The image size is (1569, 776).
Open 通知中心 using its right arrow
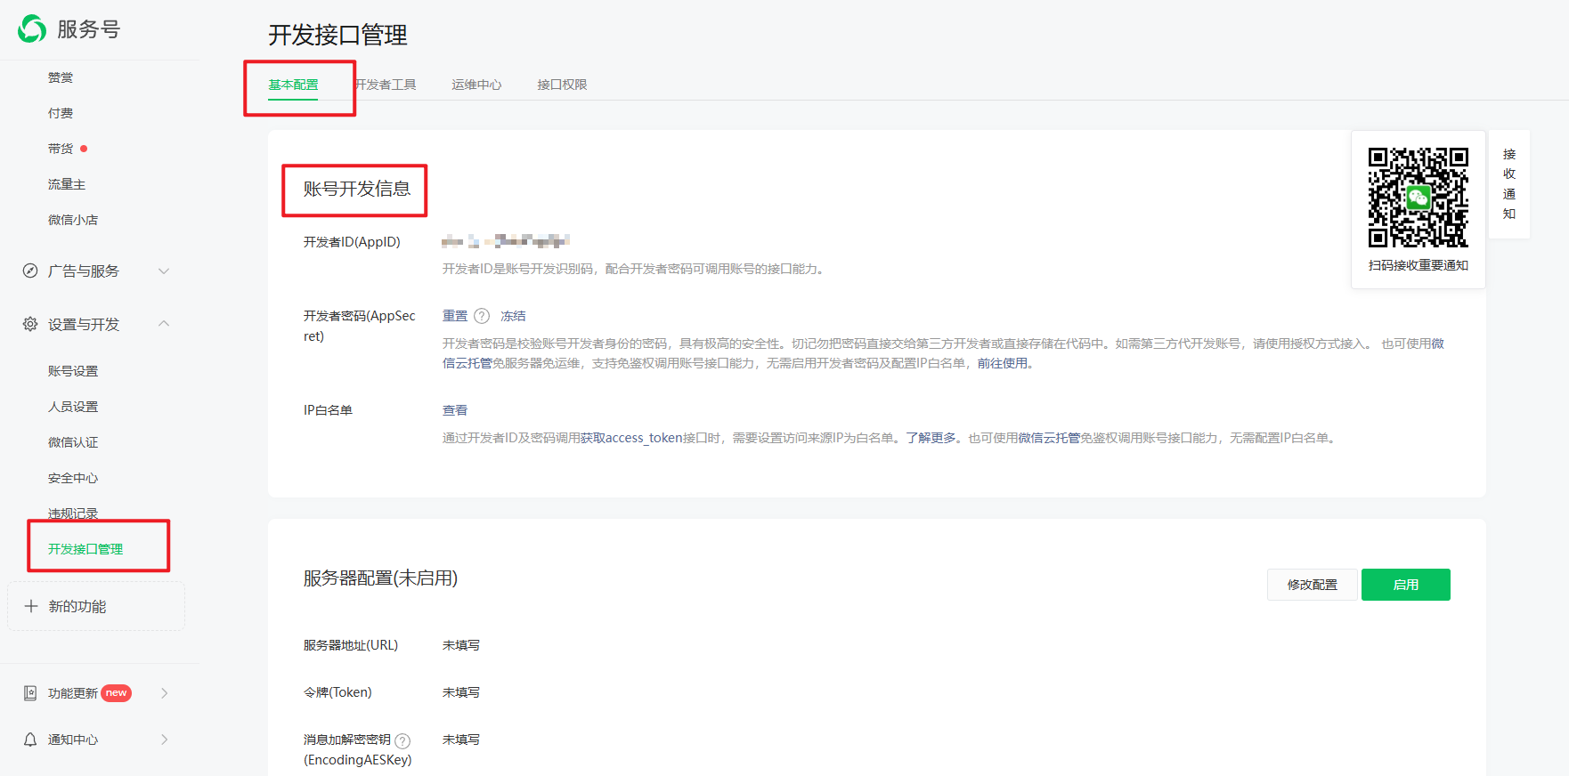pyautogui.click(x=165, y=740)
